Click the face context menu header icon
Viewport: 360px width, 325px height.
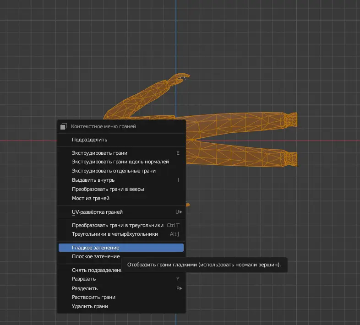63,126
